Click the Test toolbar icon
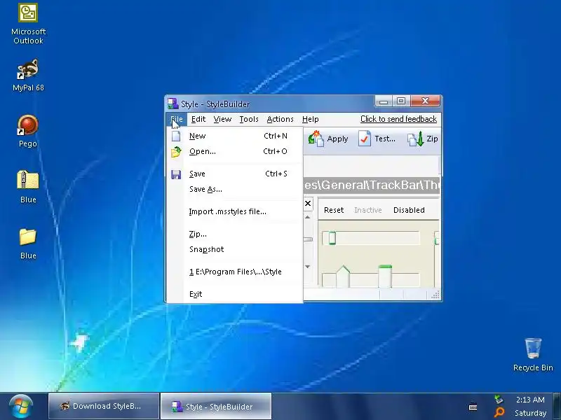561x420 pixels. (x=364, y=139)
